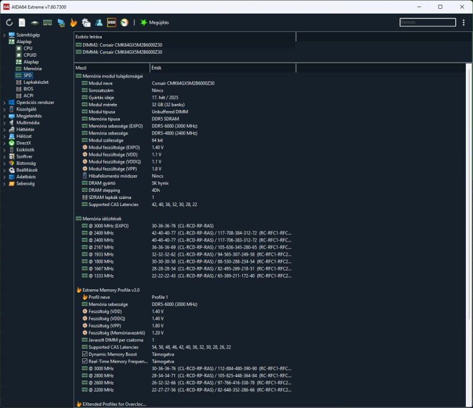Open the OSD panel toolbar icon
The width and height of the screenshot is (473, 408).
pos(112,22)
